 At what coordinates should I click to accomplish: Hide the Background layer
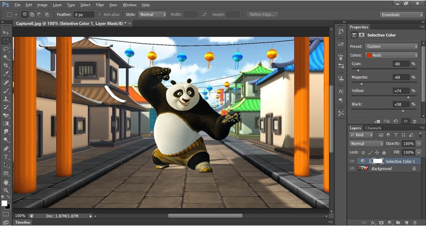(352, 168)
